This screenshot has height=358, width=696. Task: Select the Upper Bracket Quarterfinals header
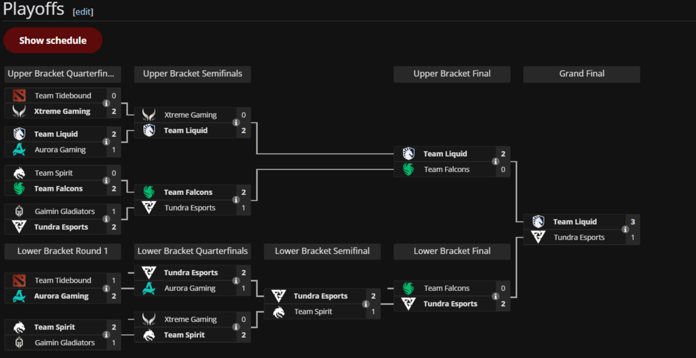pyautogui.click(x=63, y=74)
